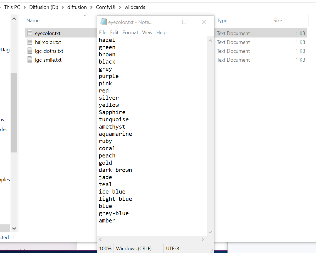The width and height of the screenshot is (316, 253).
Task: Sort files by the Type column header
Action: (x=222, y=21)
